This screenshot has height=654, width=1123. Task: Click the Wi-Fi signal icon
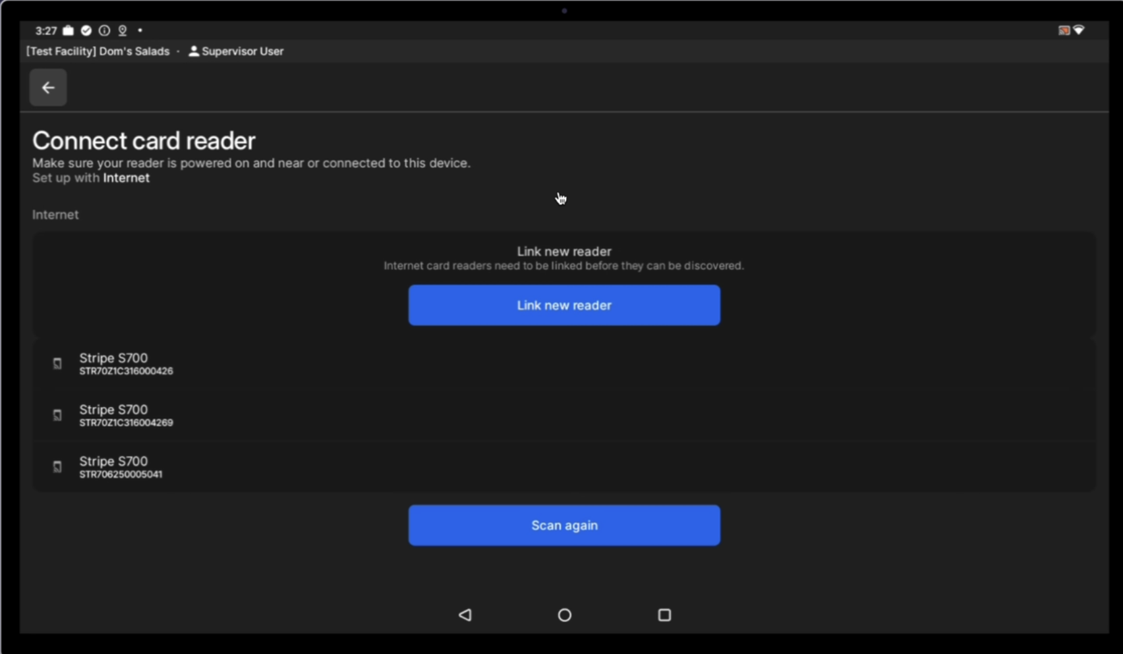1079,30
